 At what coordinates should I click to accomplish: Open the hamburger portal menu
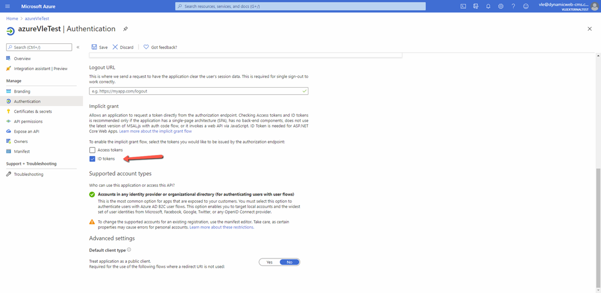point(8,7)
